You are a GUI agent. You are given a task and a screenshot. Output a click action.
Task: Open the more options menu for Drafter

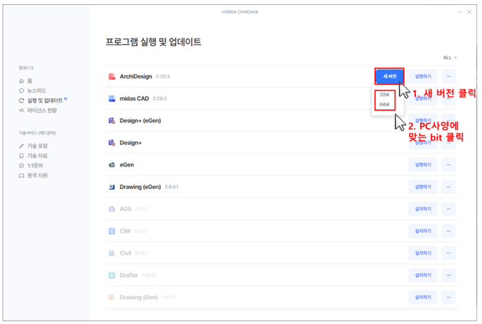[448, 275]
